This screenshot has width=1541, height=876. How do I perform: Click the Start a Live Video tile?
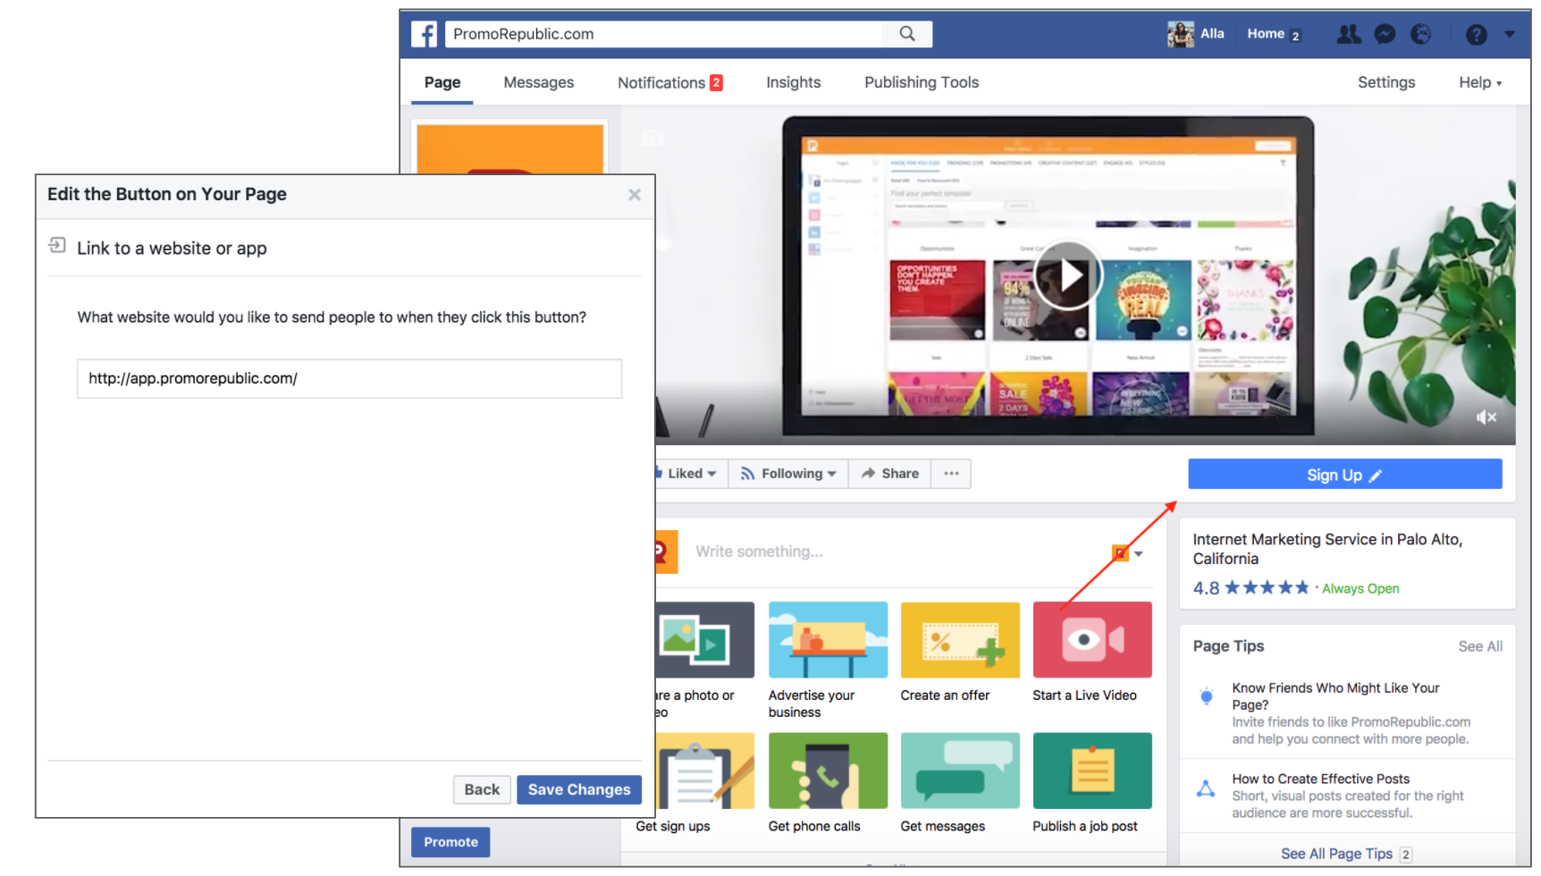(x=1092, y=653)
